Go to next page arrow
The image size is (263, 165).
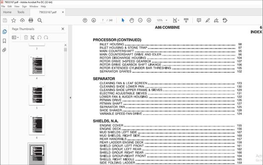tap(94, 20)
